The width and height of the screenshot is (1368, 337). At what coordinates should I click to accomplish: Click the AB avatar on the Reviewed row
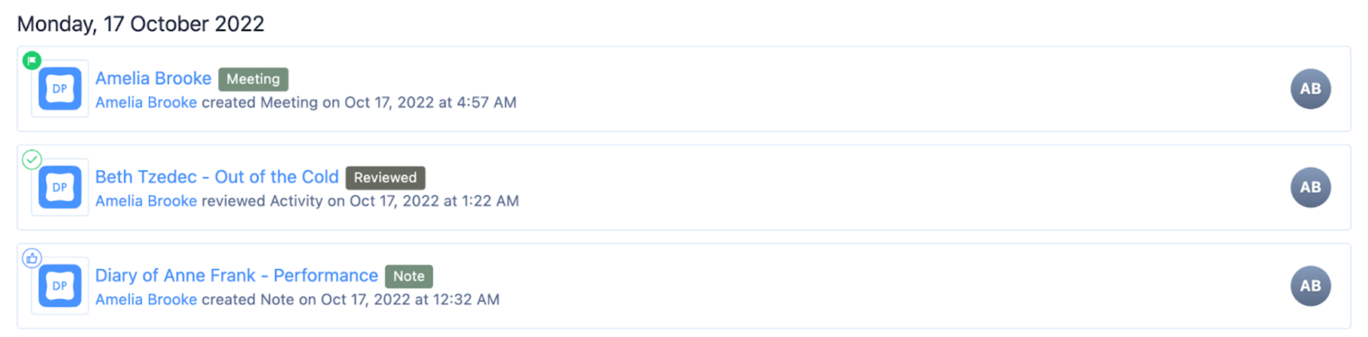pyautogui.click(x=1311, y=187)
